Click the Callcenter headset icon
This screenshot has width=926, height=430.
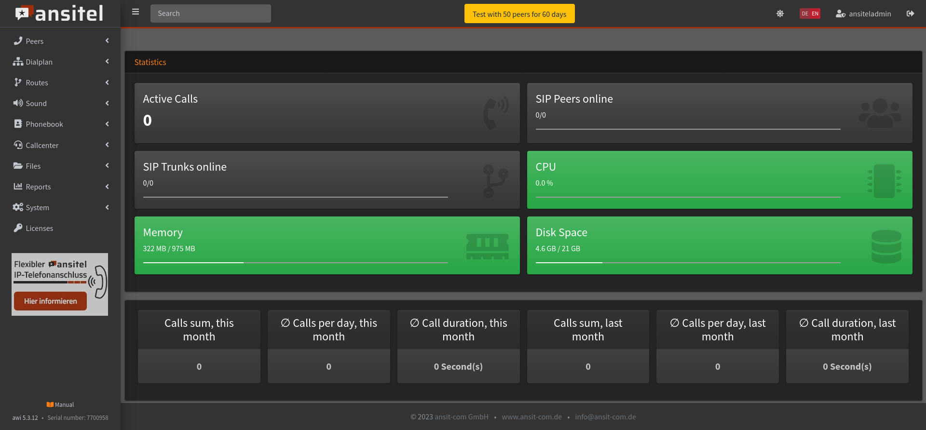18,145
